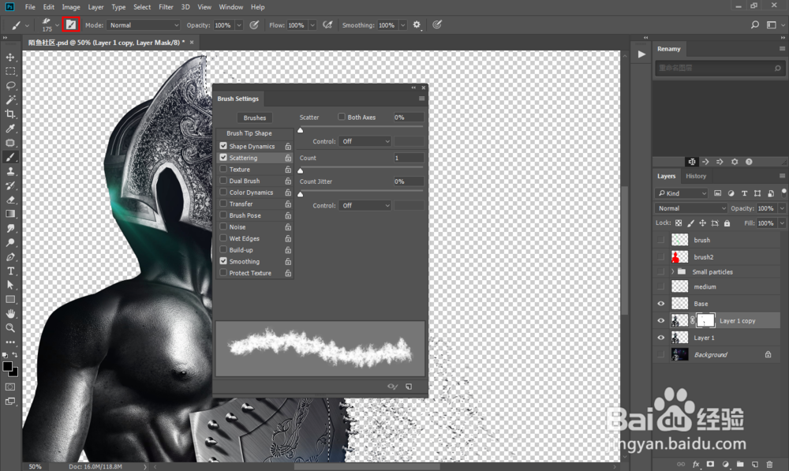
Task: Open Transfer brush settings
Action: [x=241, y=204]
